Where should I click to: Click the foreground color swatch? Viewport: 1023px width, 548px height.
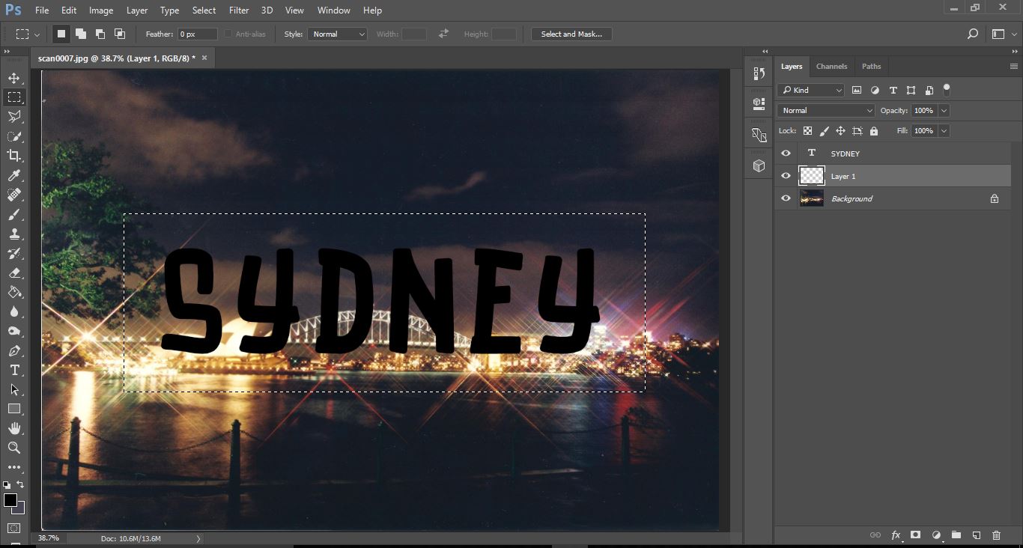pyautogui.click(x=10, y=499)
